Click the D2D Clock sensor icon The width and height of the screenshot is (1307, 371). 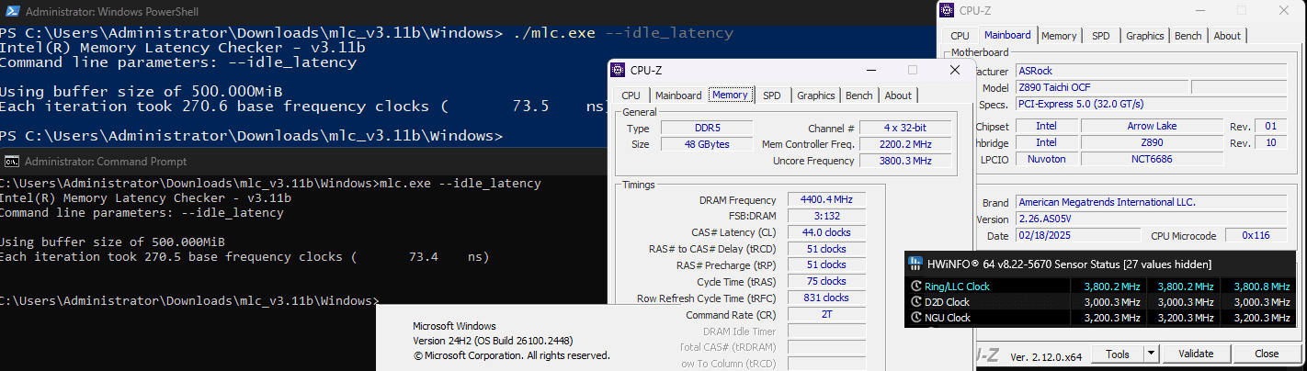coord(916,301)
